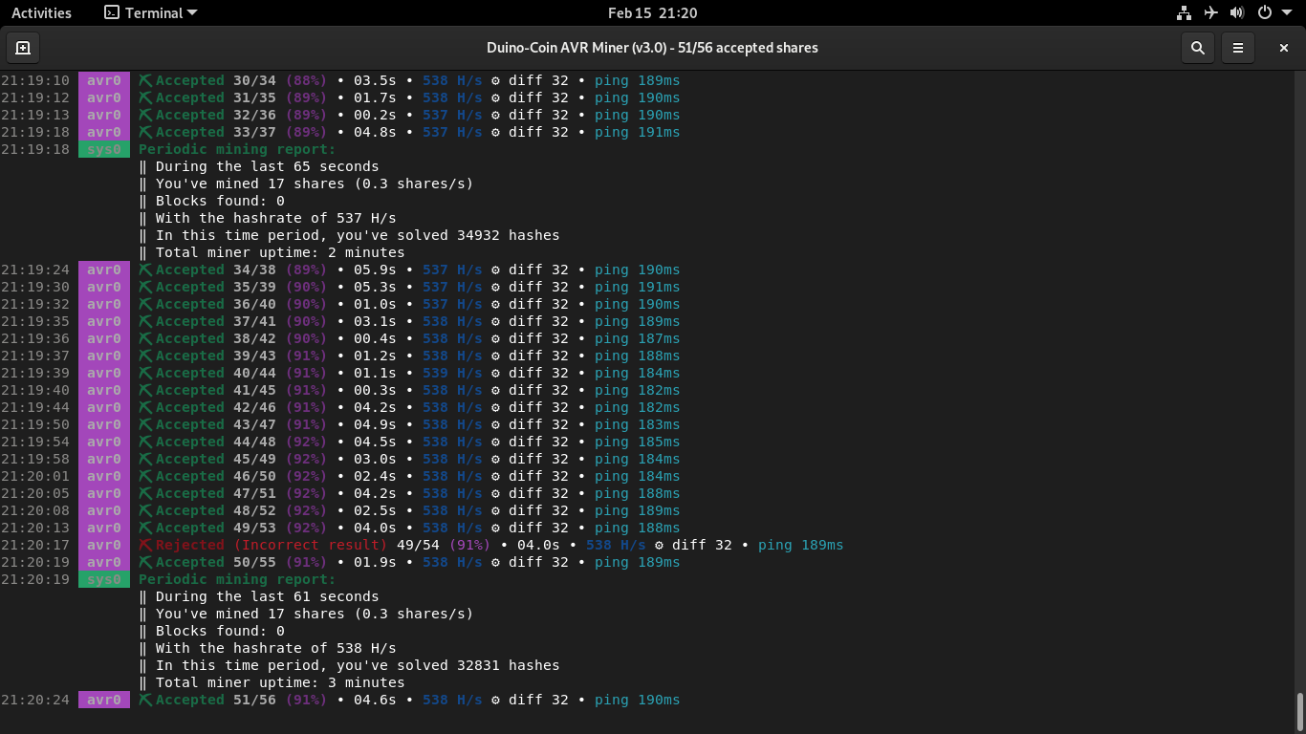
Task: Click the gear icon on 21:19:10 line
Action: tap(495, 80)
